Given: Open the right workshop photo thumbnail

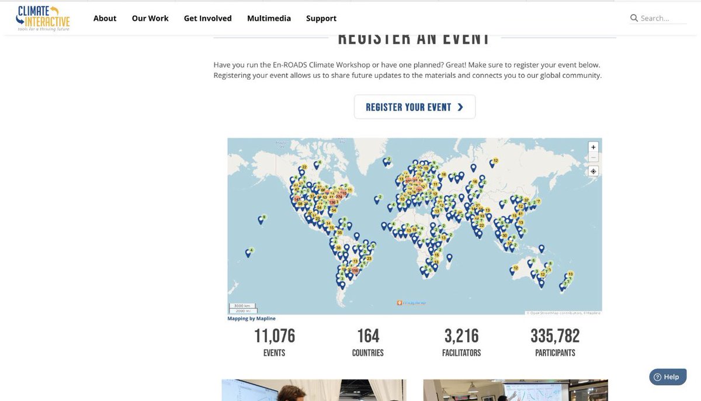Looking at the screenshot, I should tap(516, 390).
